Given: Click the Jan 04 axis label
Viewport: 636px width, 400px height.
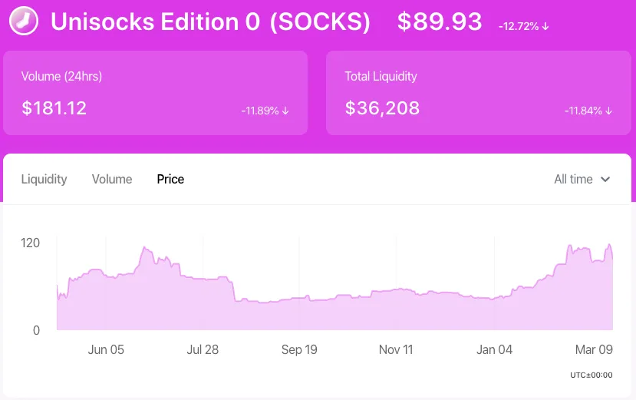Looking at the screenshot, I should click(494, 349).
